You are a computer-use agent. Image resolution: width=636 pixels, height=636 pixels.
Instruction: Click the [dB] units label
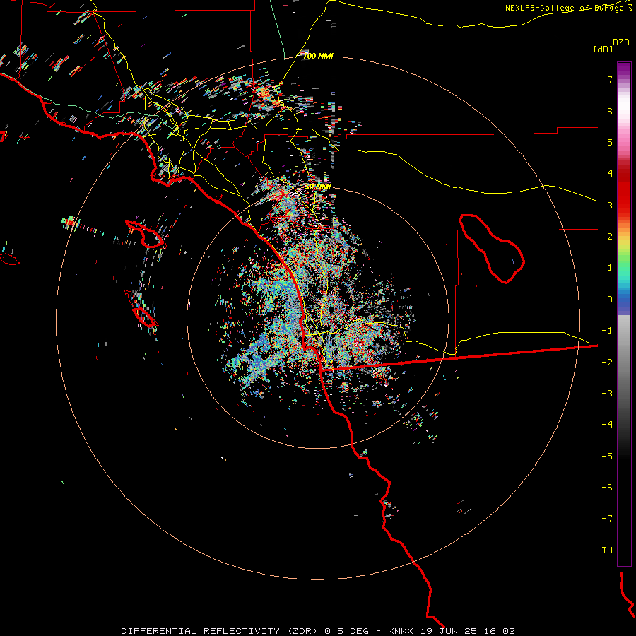pyautogui.click(x=603, y=49)
